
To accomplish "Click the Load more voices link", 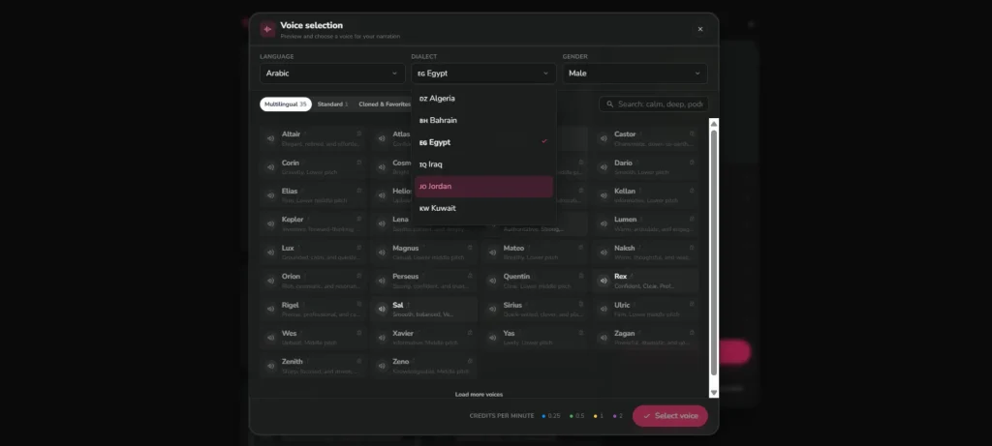I will pos(479,394).
